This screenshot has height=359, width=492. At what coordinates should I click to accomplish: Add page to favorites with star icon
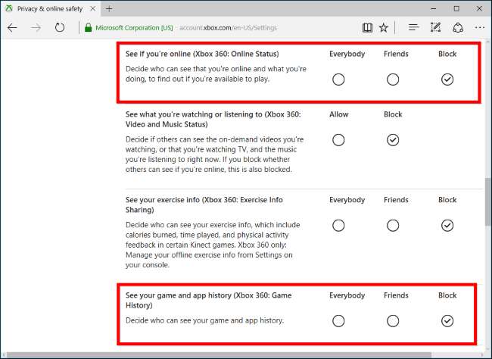coord(384,27)
